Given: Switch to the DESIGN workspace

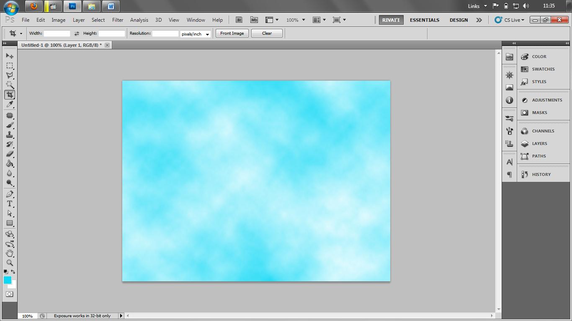Looking at the screenshot, I should point(459,20).
